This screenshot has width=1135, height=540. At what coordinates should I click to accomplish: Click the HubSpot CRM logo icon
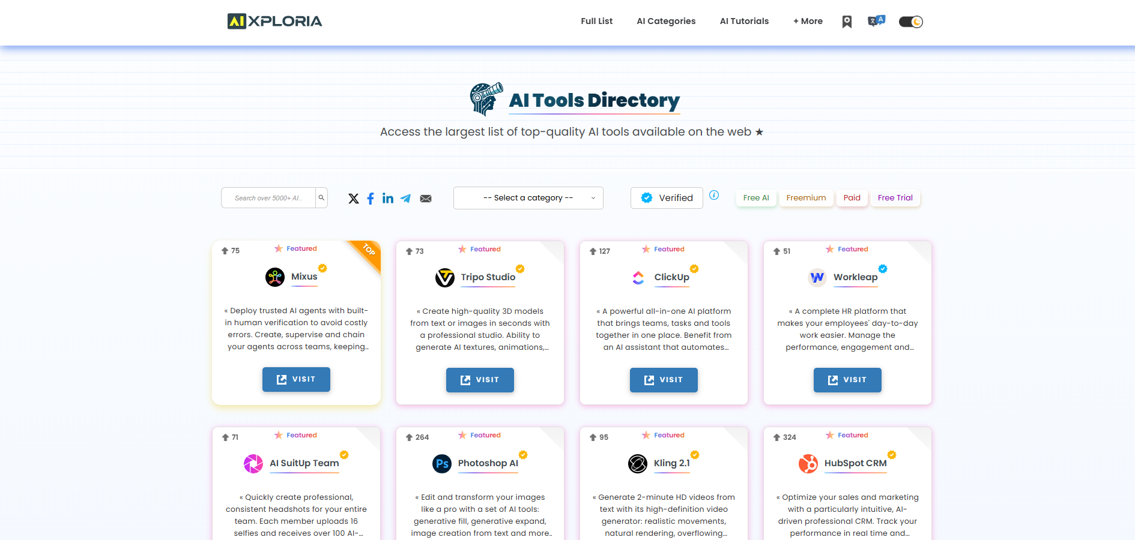pyautogui.click(x=808, y=464)
